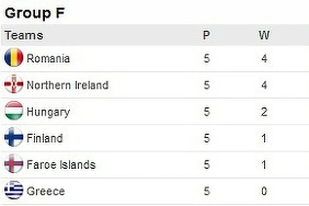Click the Romania flag icon
309x206 pixels.
click(x=14, y=58)
